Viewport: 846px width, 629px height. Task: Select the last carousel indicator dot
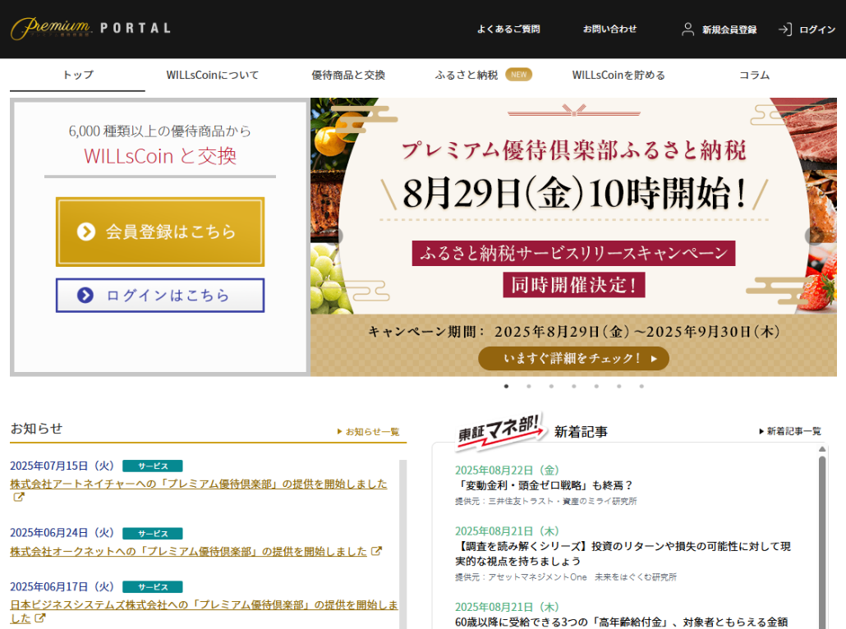[x=641, y=386]
